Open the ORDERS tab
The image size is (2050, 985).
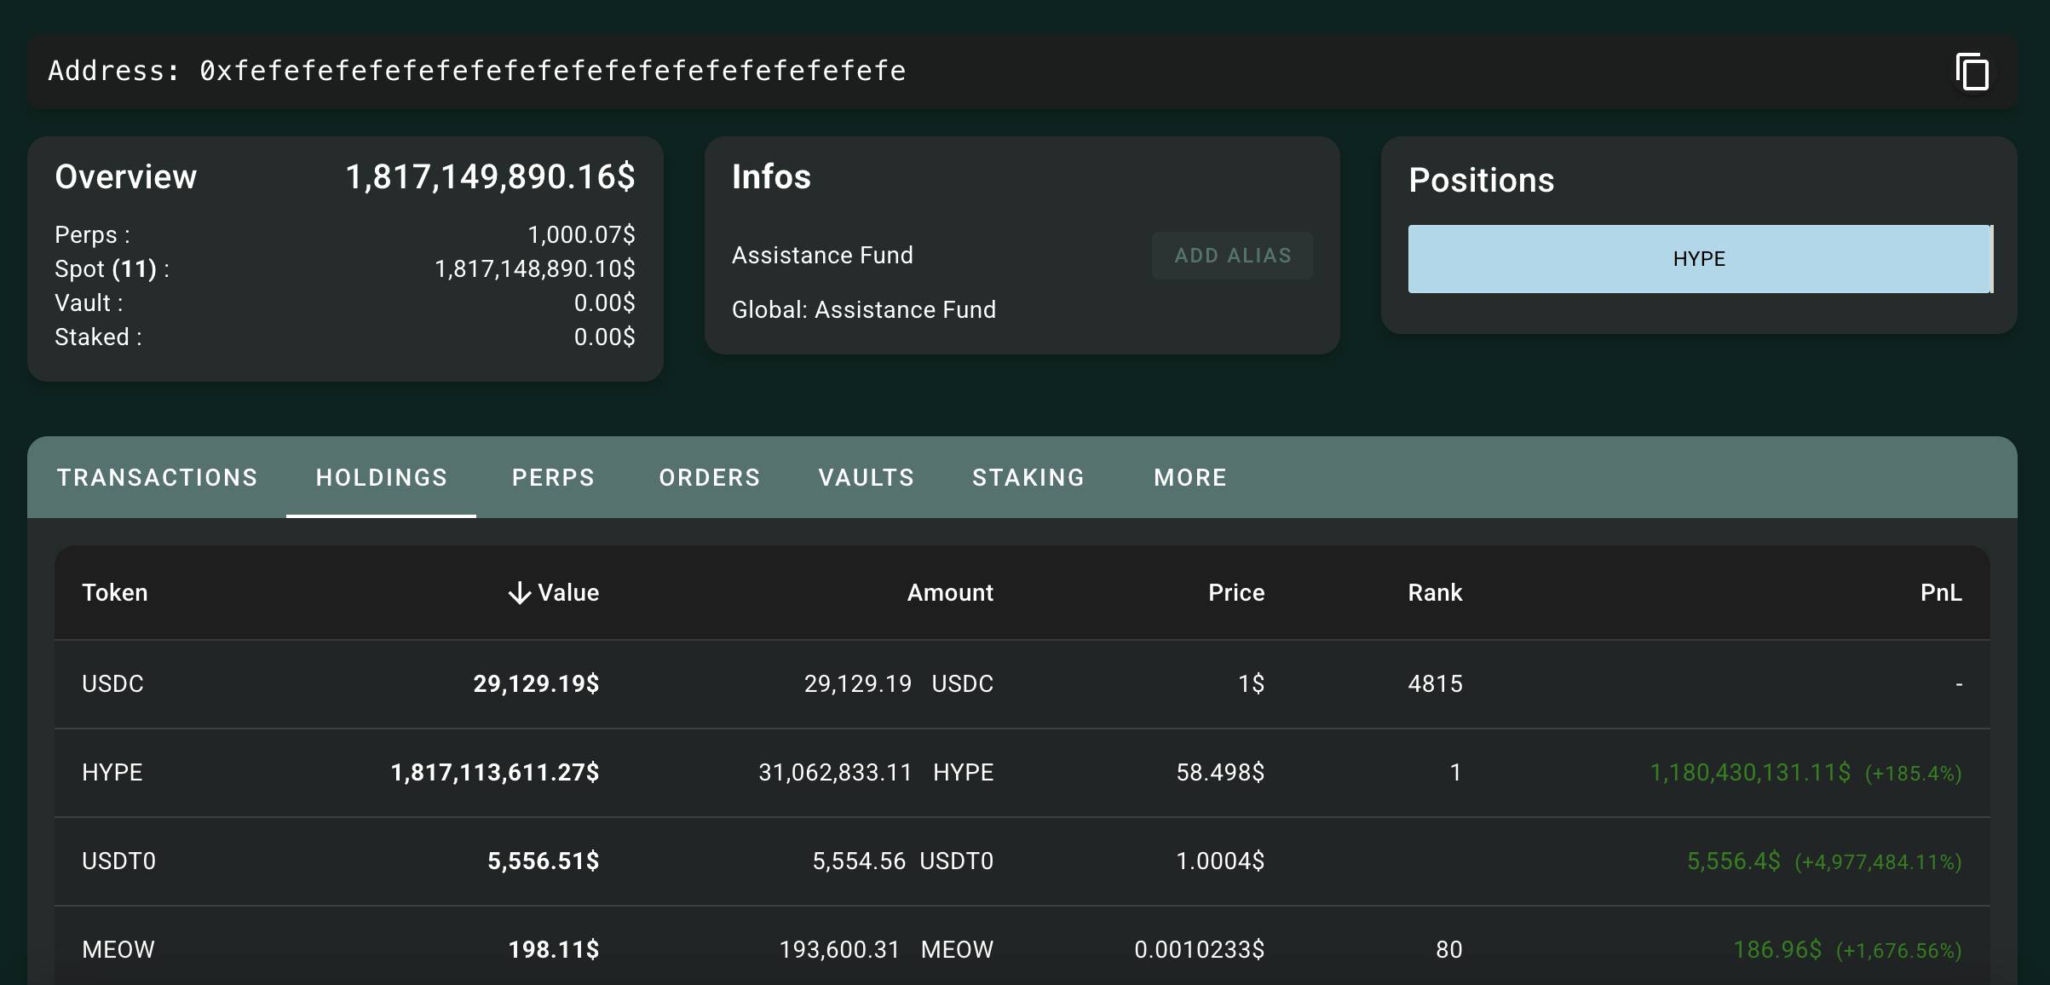[x=709, y=477]
